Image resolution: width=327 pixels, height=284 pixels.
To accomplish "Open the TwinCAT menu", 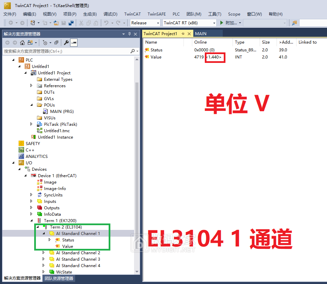I will click(132, 14).
